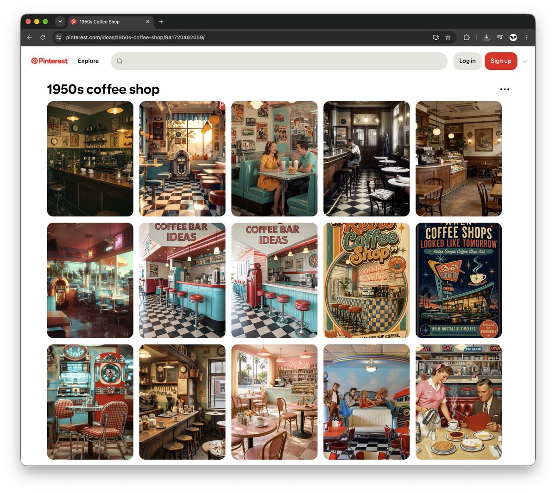Open the media control icon in toolbar
The width and height of the screenshot is (556, 493).
500,37
